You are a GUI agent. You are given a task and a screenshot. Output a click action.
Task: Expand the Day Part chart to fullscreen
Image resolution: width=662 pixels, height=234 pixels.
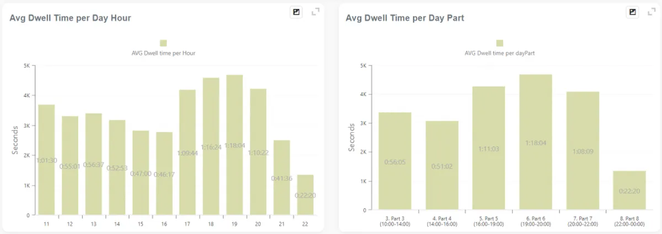pyautogui.click(x=652, y=12)
